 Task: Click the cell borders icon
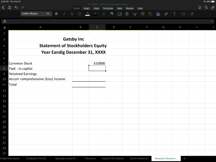click(x=79, y=14)
